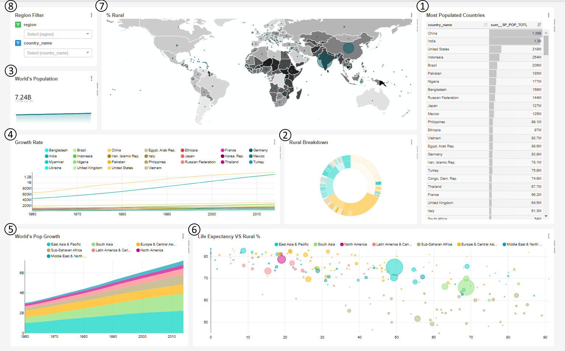Click the countries table scrollbar thumb
565x351 pixels.
[x=546, y=45]
